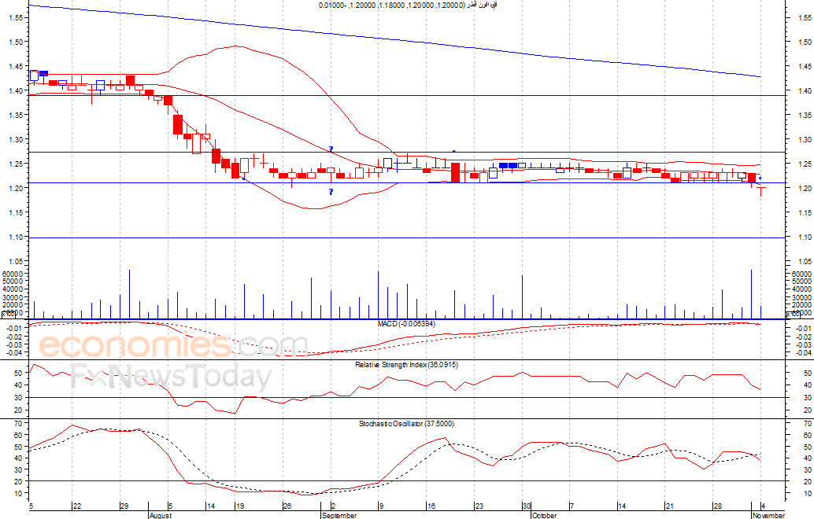Click the blue question mark below the September 2 candle
This screenshot has width=814, height=519.
(x=331, y=193)
